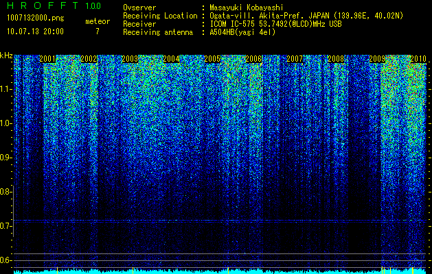This screenshot has width=432, height=274.
Task: Click the 'Ovserver' label
Action: point(139,8)
